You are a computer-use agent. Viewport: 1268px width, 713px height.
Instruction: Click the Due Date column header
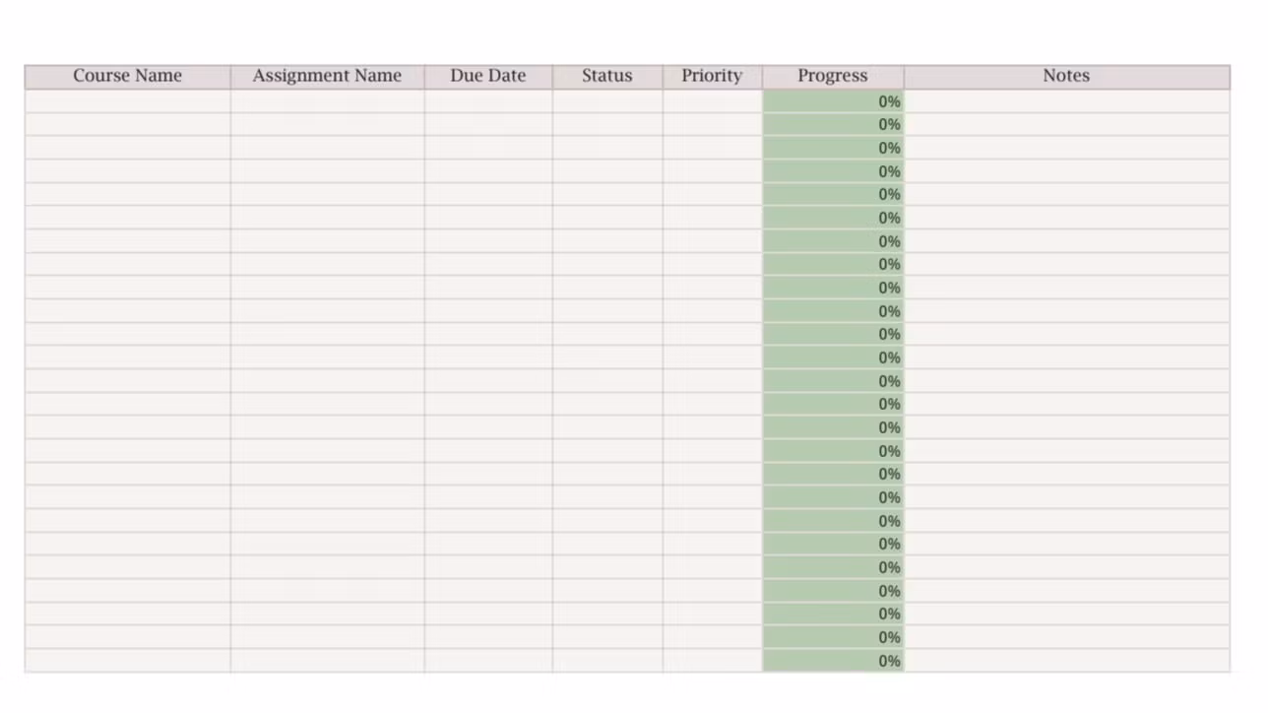click(x=488, y=76)
